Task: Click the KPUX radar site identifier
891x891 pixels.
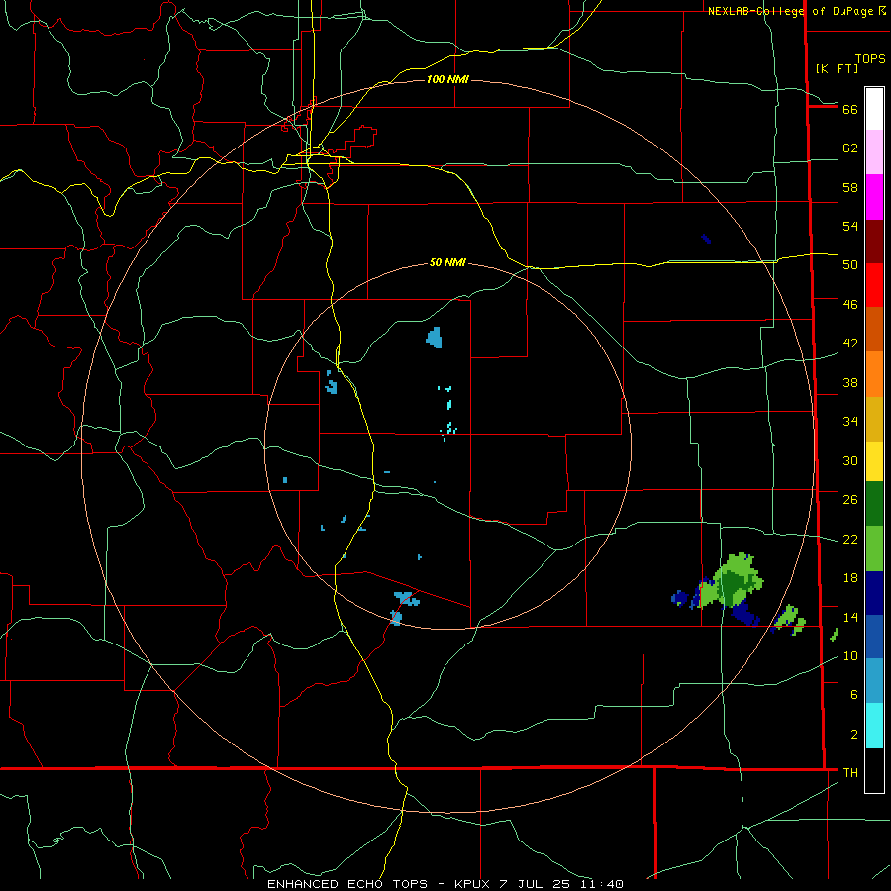Action: (474, 884)
